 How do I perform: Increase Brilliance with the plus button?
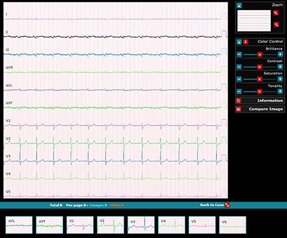click(x=280, y=54)
